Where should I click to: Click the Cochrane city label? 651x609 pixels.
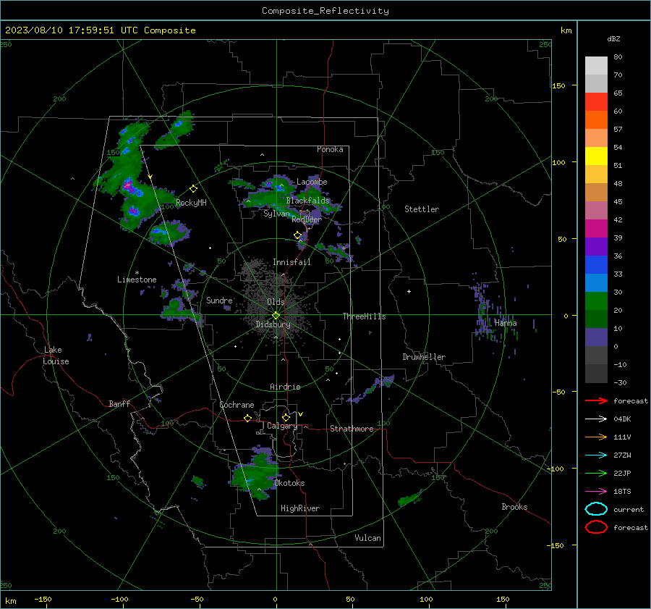(237, 405)
